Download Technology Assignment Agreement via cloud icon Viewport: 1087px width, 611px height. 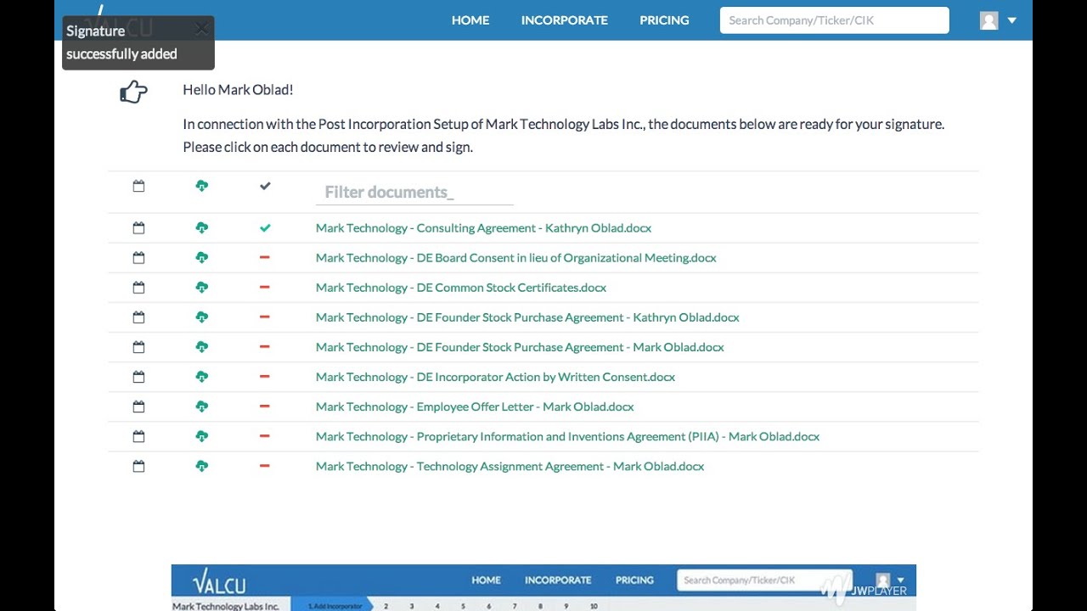pyautogui.click(x=201, y=466)
